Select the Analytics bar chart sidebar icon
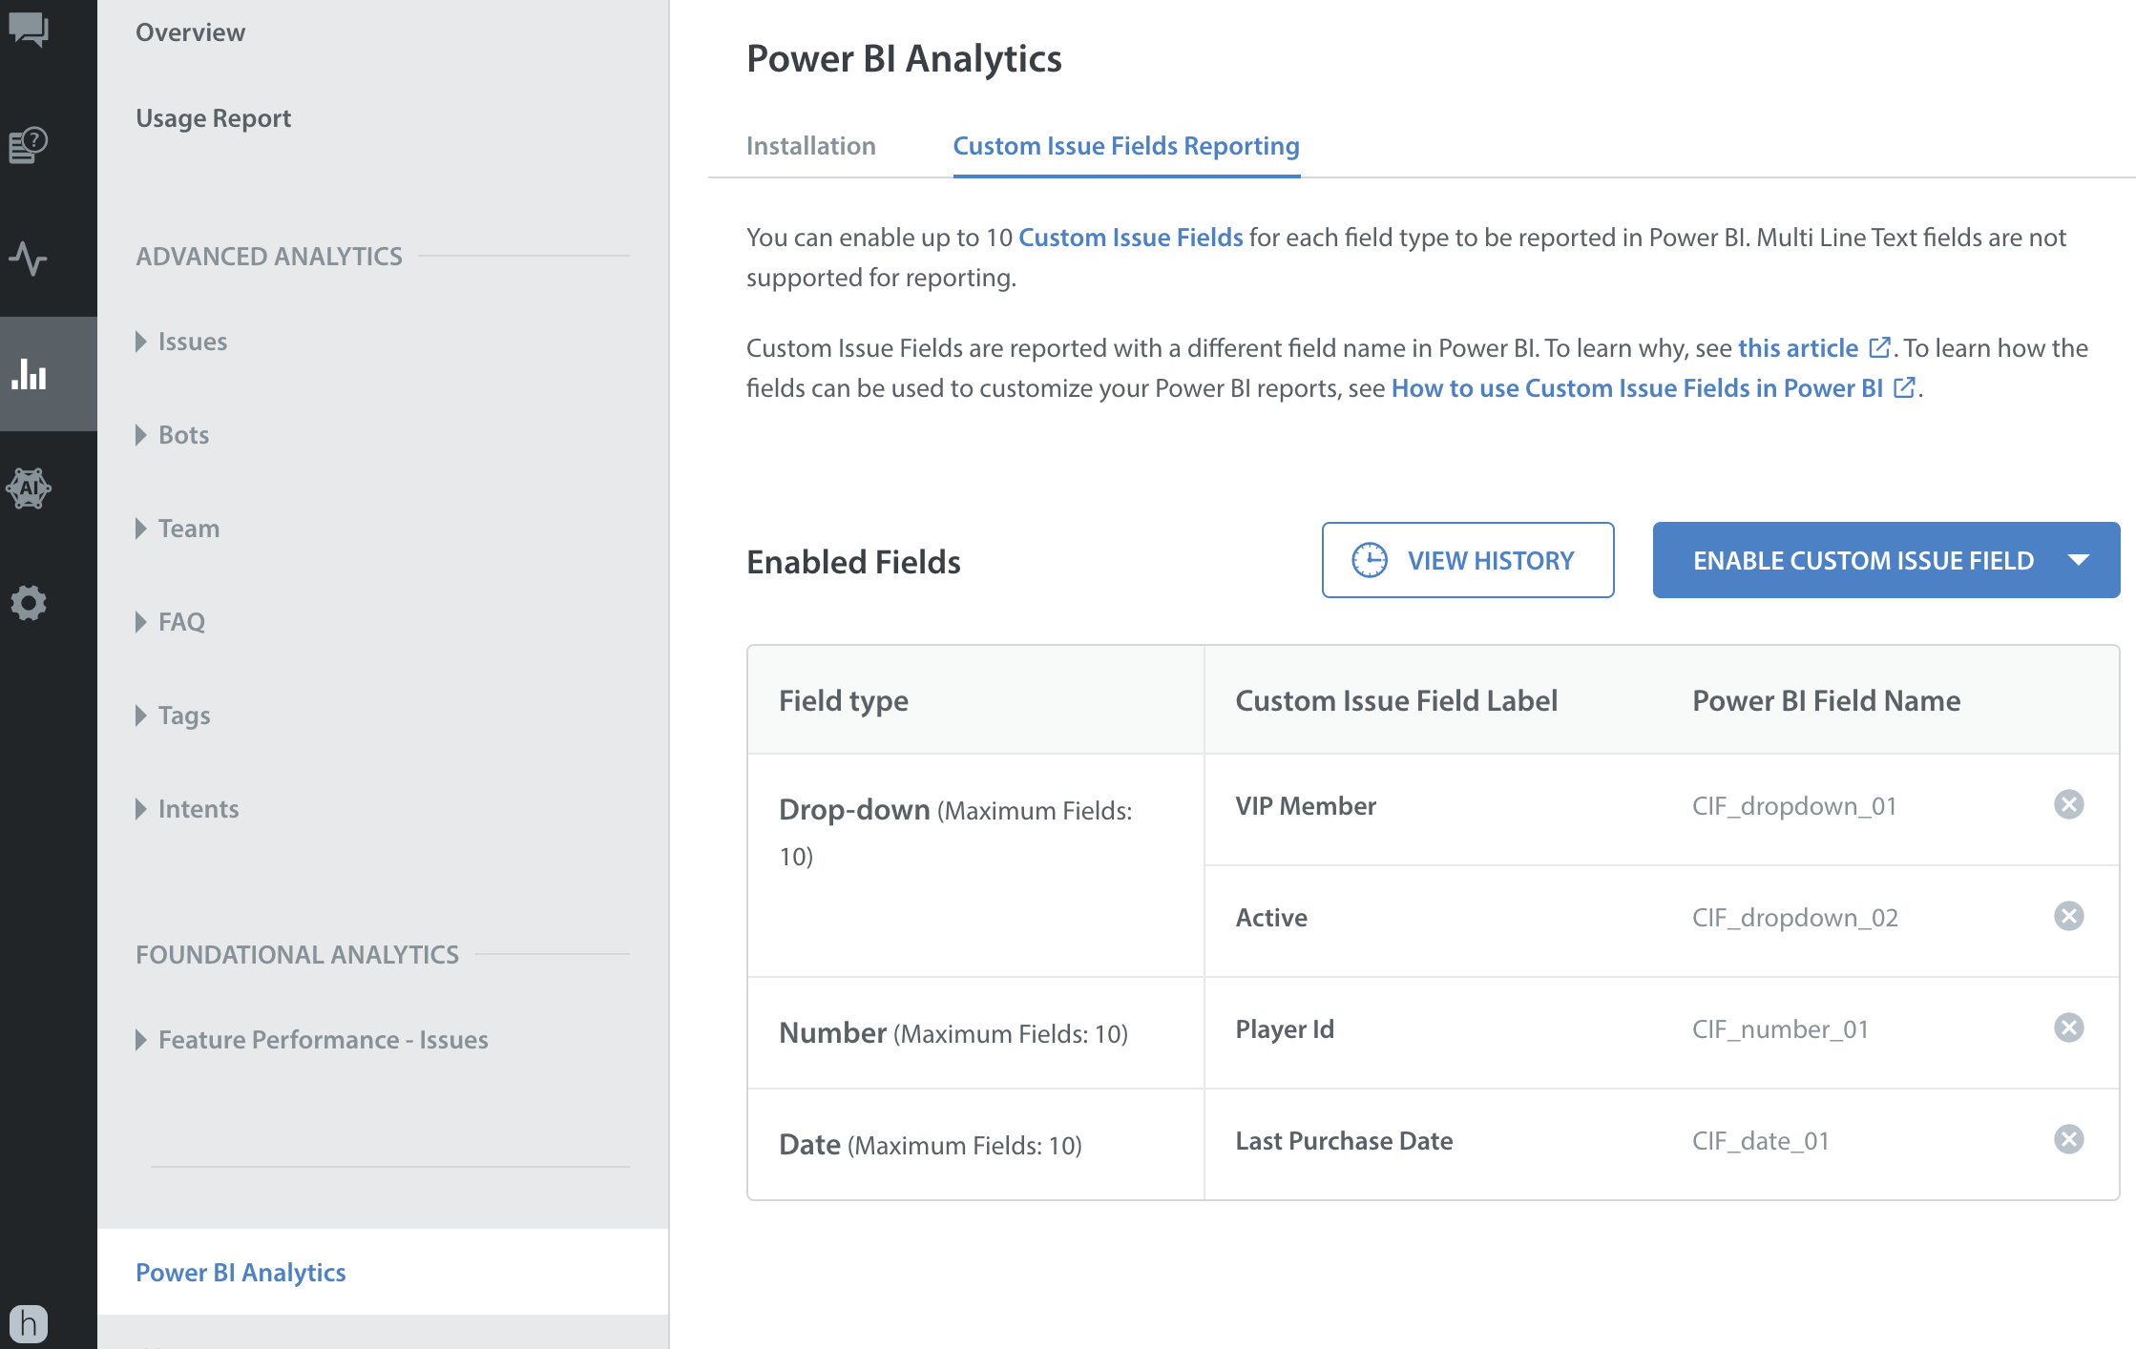The image size is (2136, 1349). click(29, 373)
